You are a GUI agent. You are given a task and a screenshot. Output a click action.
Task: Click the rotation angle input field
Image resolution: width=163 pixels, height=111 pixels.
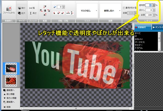(x=60, y=7)
